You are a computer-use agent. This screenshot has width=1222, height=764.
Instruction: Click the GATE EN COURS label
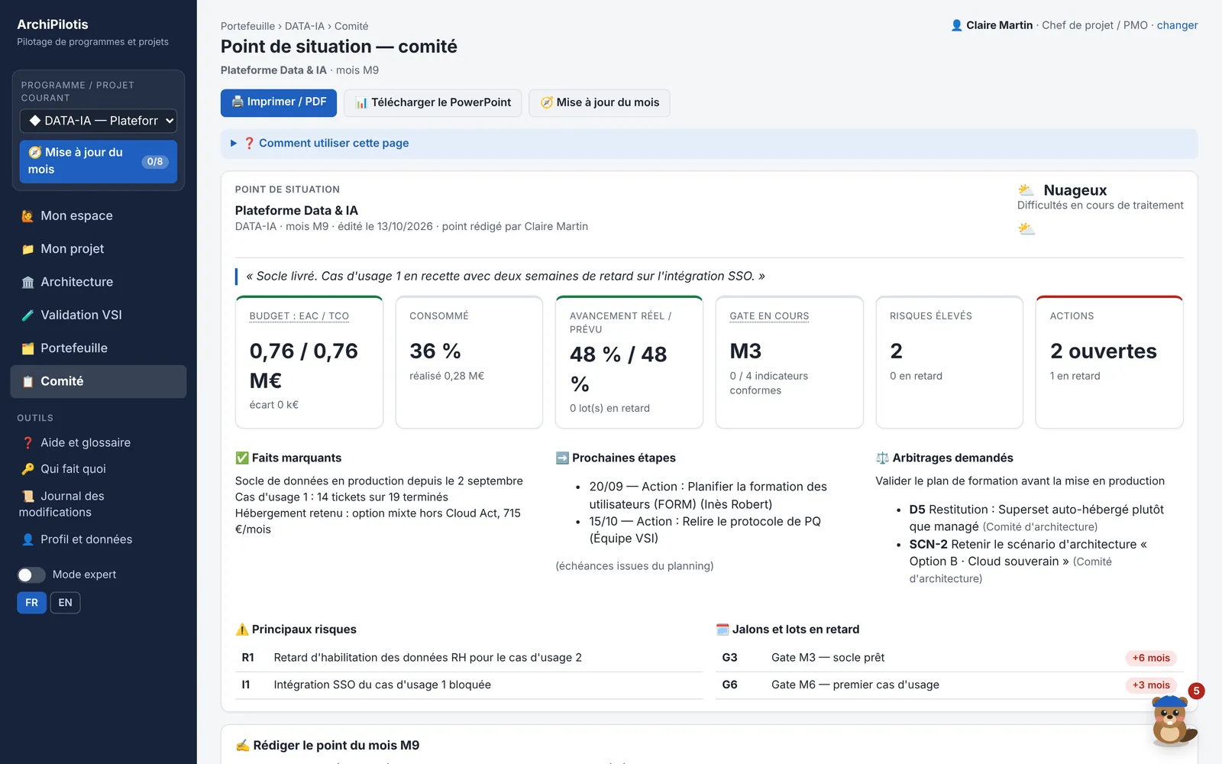[769, 316]
